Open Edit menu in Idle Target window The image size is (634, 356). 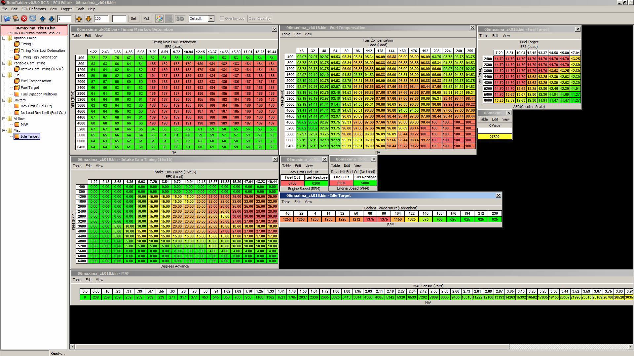(x=297, y=202)
